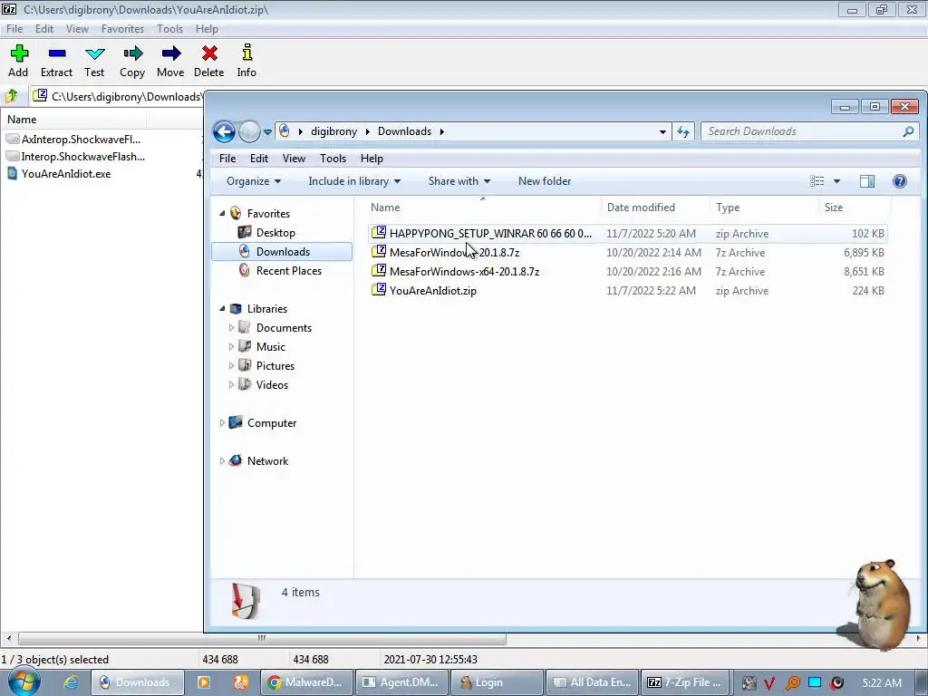Open the view options dropdown arrow

[836, 181]
